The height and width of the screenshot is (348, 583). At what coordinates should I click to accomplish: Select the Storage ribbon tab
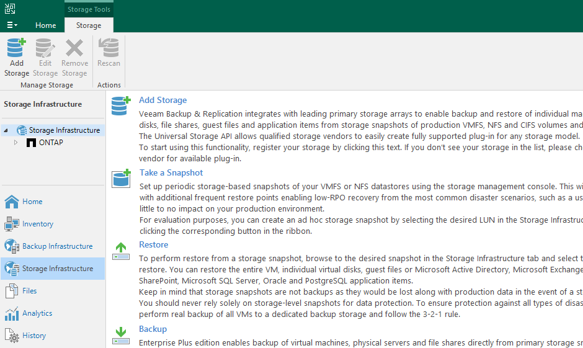89,25
